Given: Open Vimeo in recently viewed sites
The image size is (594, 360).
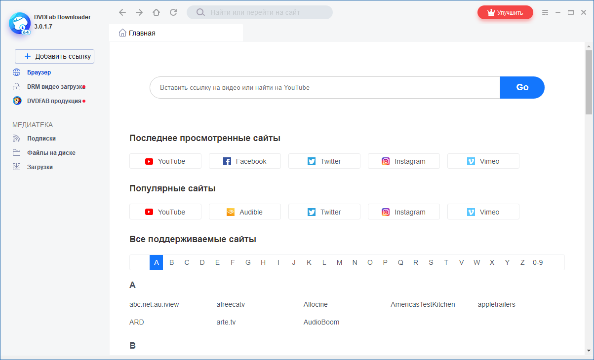Looking at the screenshot, I should (x=483, y=161).
